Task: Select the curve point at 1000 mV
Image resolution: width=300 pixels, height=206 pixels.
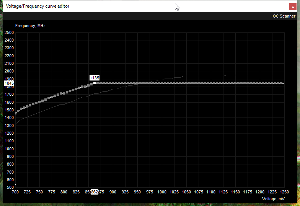Action: [162, 83]
